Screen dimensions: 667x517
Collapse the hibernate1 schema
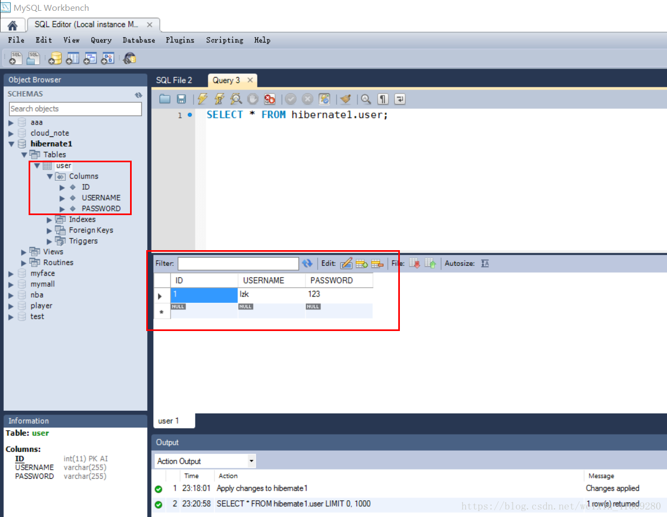pos(11,144)
